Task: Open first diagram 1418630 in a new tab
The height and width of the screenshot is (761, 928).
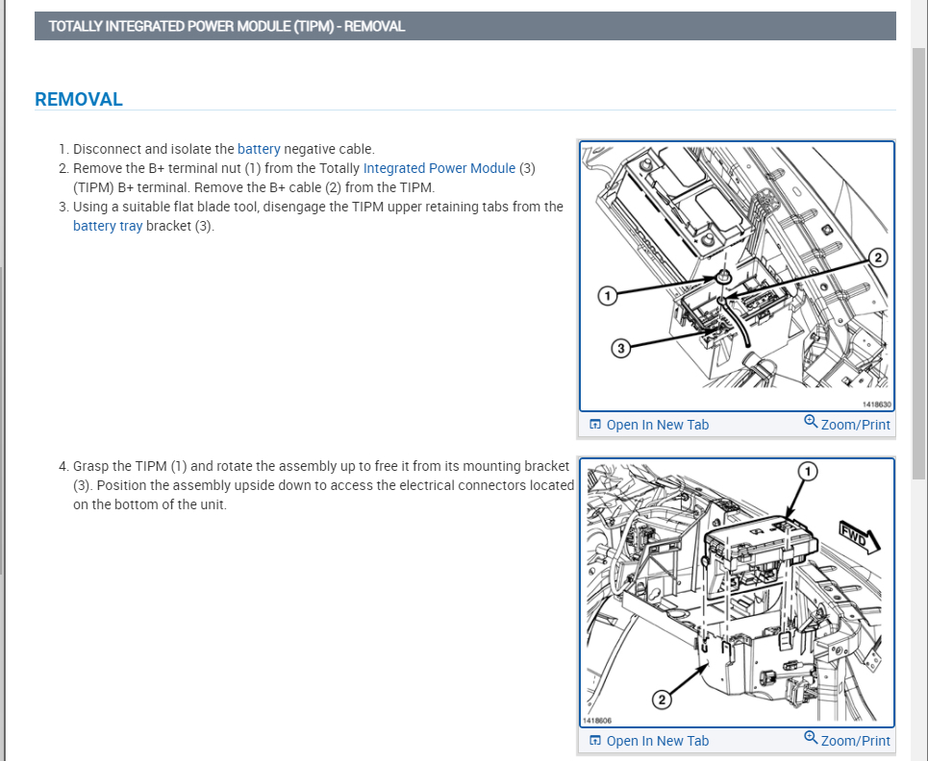Action: (x=650, y=425)
